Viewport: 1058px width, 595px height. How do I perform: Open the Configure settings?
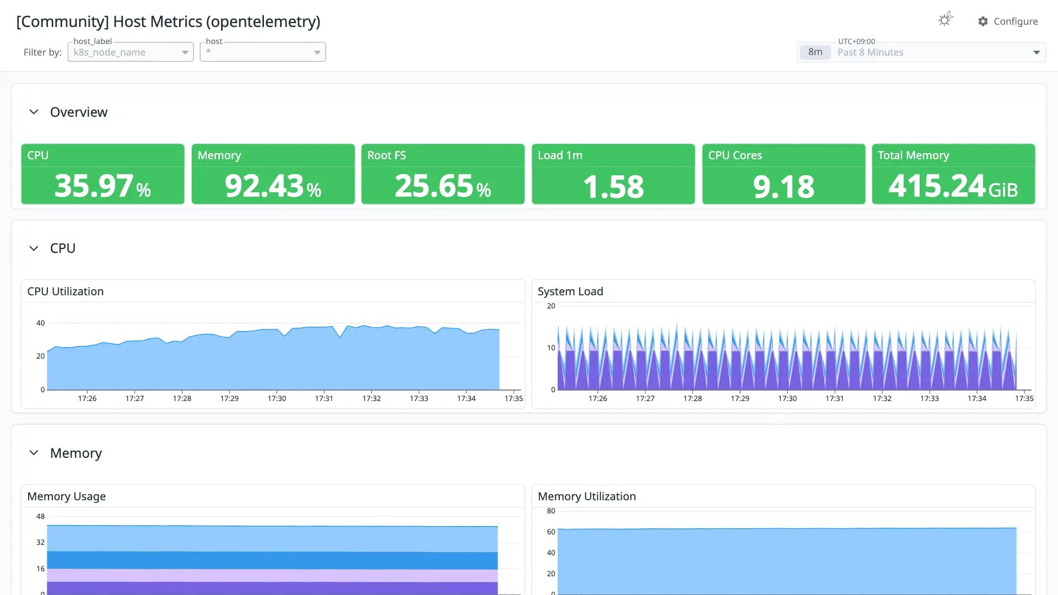tap(1008, 21)
